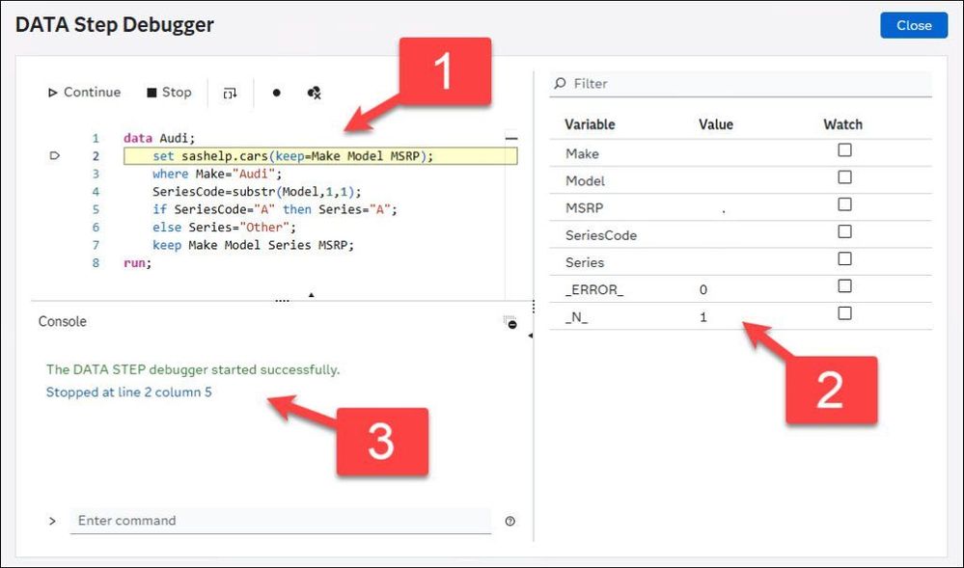Click the vertical splitter dots handle
964x568 pixels.
(533, 306)
